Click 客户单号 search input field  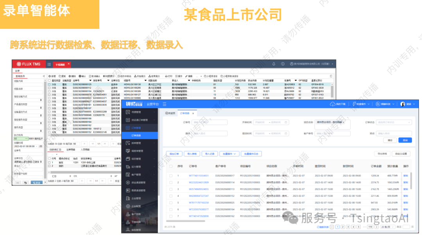coord(333,133)
